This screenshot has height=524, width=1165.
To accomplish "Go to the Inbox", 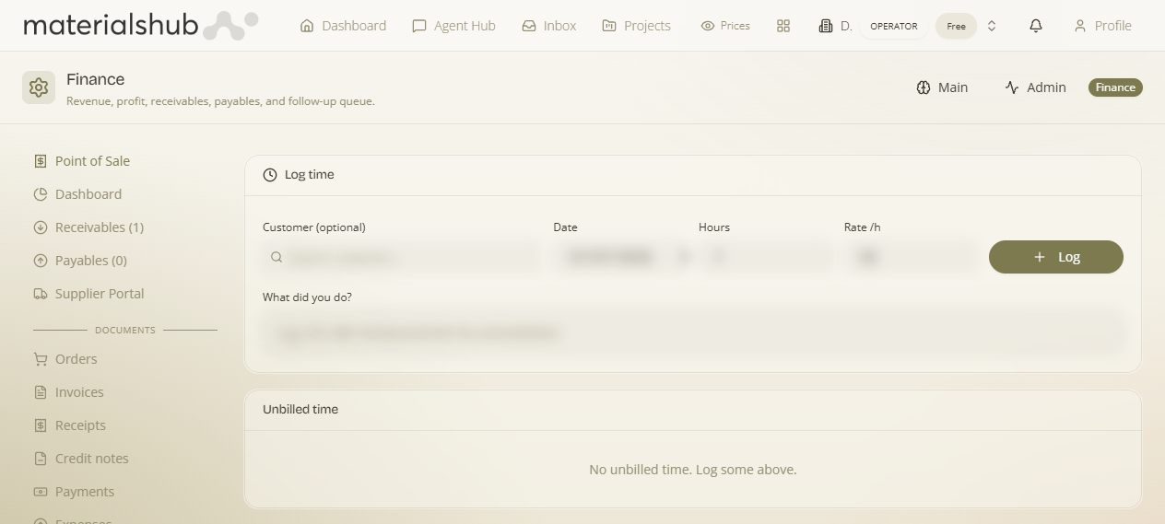I will [549, 26].
